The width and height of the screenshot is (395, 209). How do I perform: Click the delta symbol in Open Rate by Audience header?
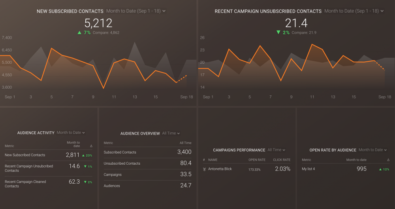(388, 160)
